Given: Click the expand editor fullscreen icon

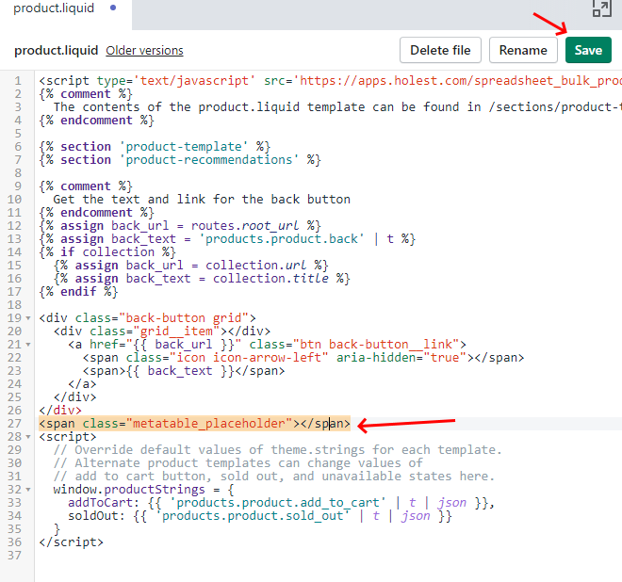Looking at the screenshot, I should (601, 8).
